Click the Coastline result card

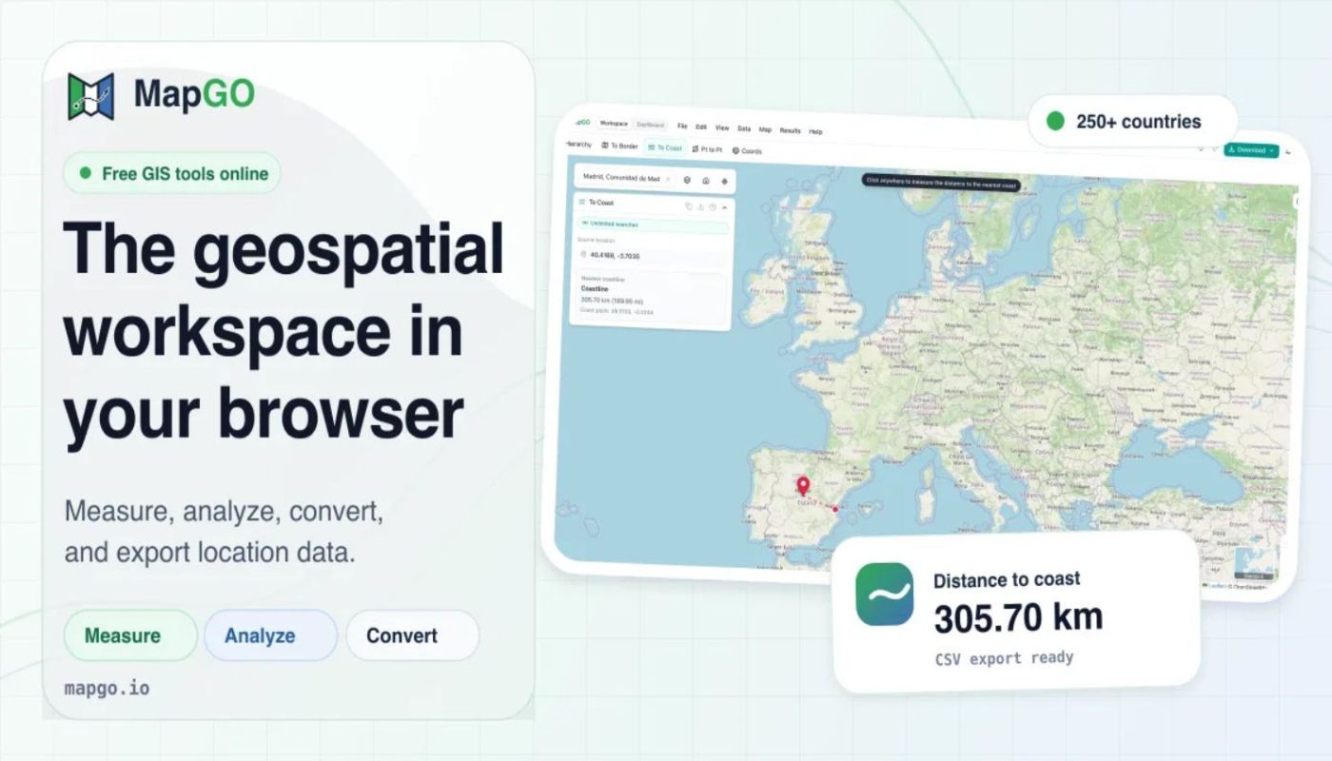(653, 298)
